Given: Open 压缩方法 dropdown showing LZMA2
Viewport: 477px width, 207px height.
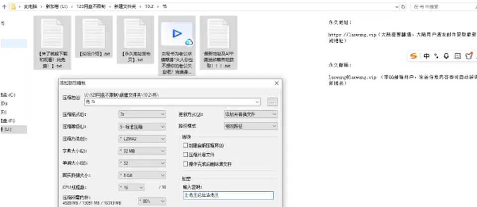Looking at the screenshot, I should pyautogui.click(x=142, y=138).
